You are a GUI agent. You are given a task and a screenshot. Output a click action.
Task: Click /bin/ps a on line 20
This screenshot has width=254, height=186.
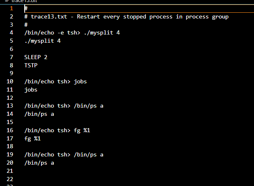pyautogui.click(x=39, y=163)
